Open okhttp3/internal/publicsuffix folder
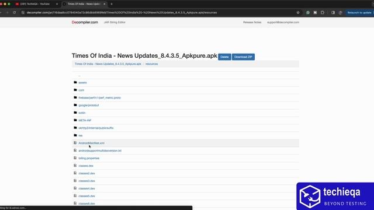Image resolution: width=374 pixels, height=210 pixels. pos(96,128)
